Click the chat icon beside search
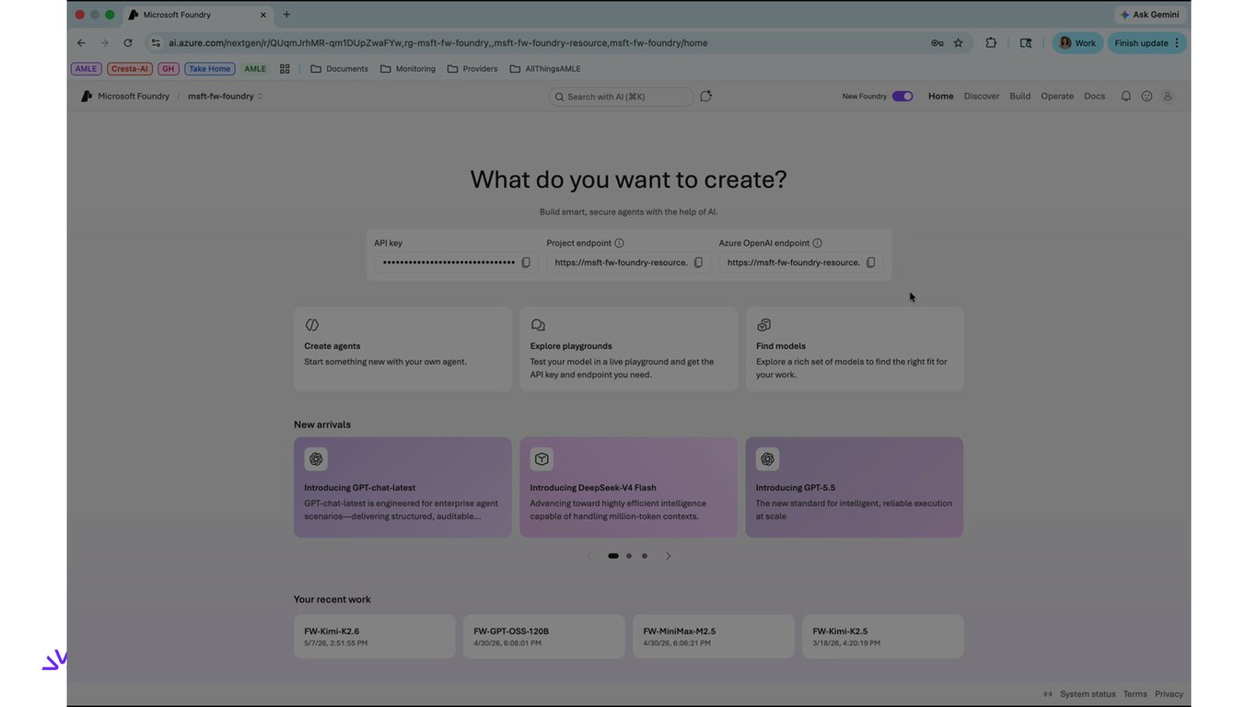This screenshot has width=1258, height=707. click(705, 96)
